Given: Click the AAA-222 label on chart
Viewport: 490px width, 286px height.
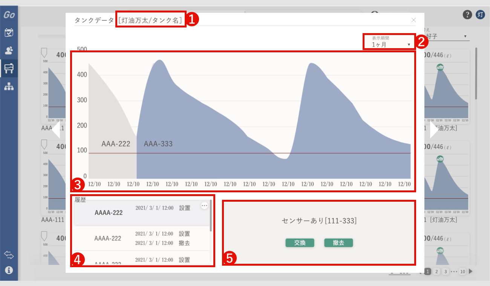Looking at the screenshot, I should 116,144.
